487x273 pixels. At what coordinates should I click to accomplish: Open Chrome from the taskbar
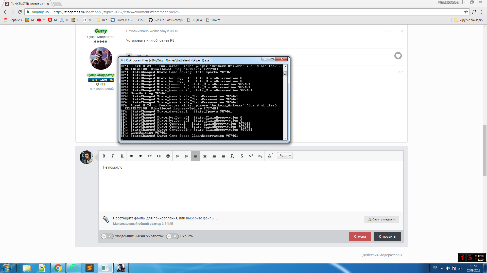pyautogui.click(x=58, y=268)
